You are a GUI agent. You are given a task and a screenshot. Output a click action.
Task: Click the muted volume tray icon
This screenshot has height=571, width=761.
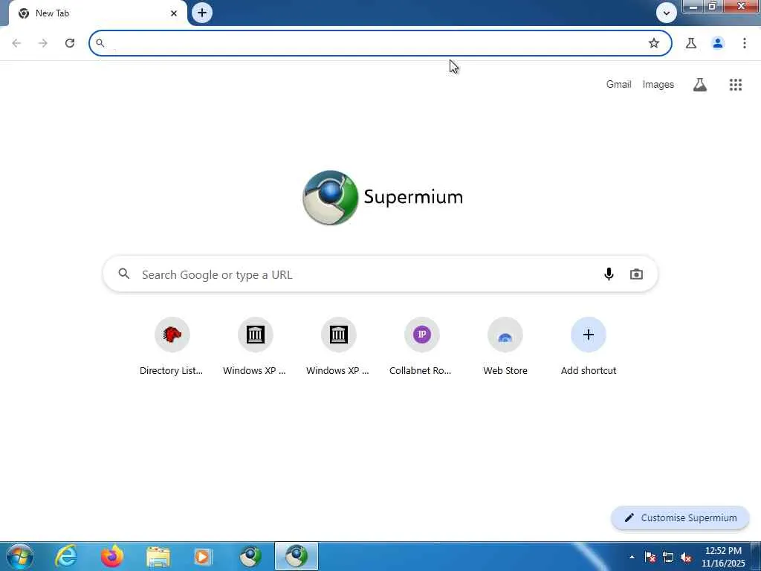(686, 558)
